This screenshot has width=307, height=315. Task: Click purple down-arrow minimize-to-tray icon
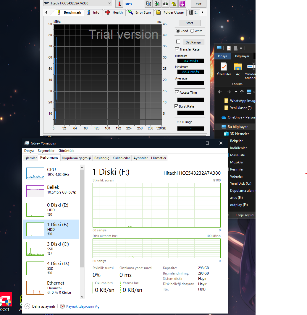pyautogui.click(x=182, y=4)
